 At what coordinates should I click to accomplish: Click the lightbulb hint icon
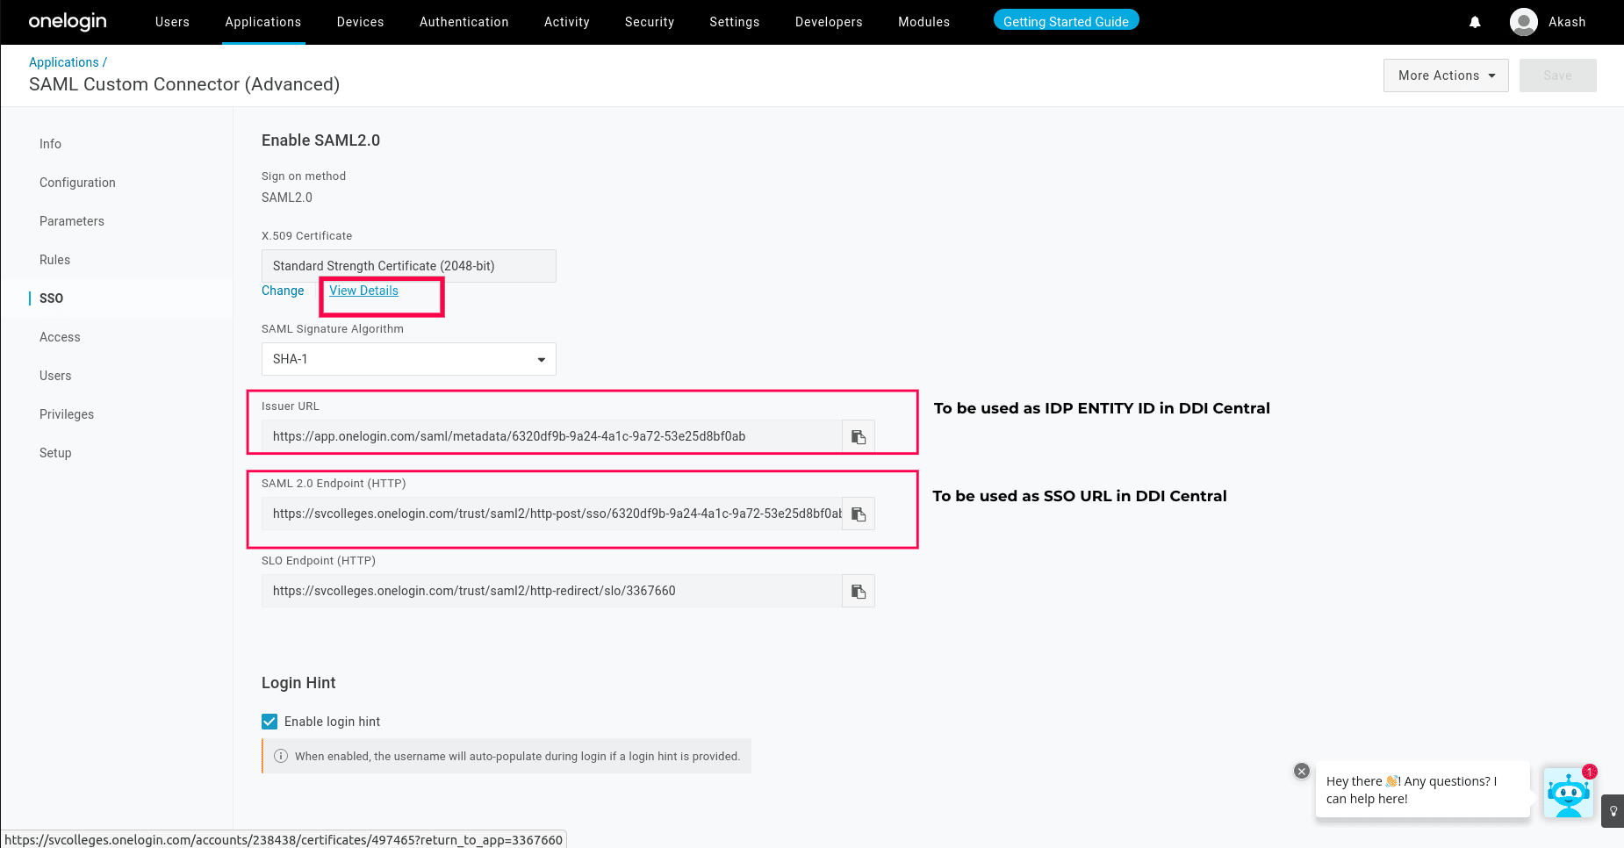pyautogui.click(x=1613, y=811)
